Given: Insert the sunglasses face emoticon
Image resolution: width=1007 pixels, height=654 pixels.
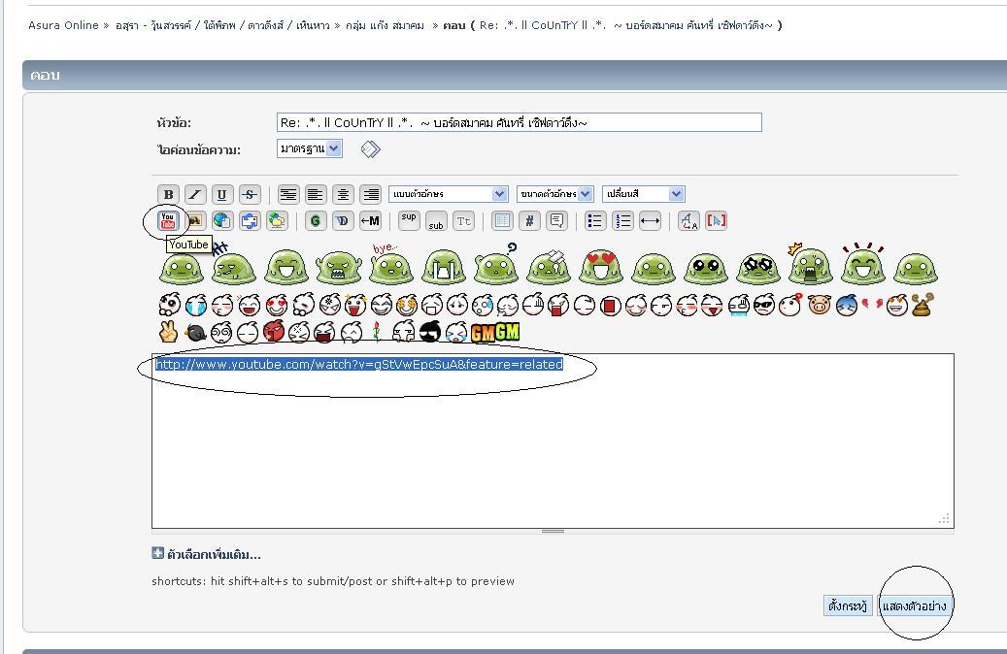Looking at the screenshot, I should point(763,306).
